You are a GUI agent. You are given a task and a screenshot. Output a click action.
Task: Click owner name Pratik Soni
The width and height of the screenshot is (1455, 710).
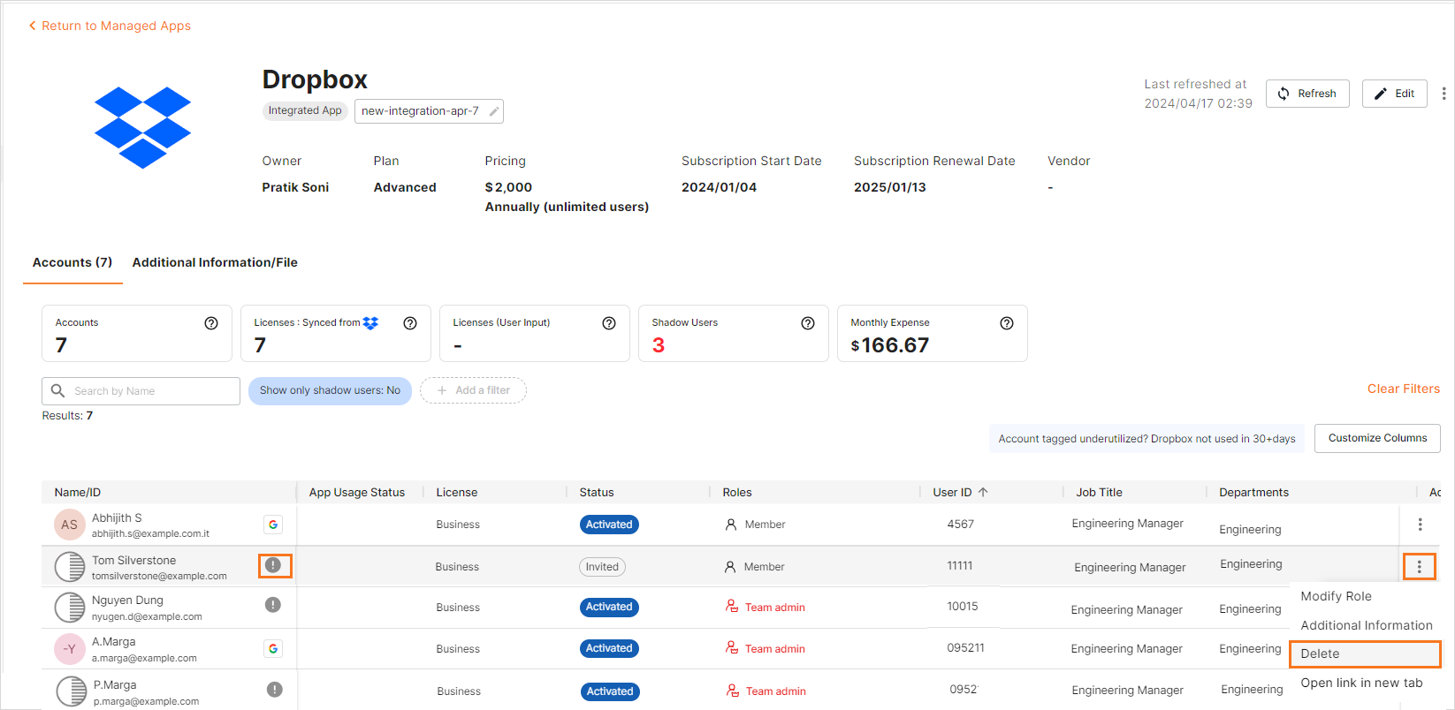pyautogui.click(x=295, y=187)
